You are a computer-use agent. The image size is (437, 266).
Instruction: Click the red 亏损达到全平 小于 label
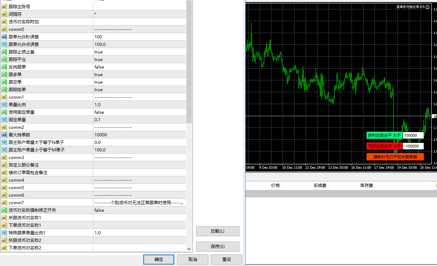(x=384, y=146)
